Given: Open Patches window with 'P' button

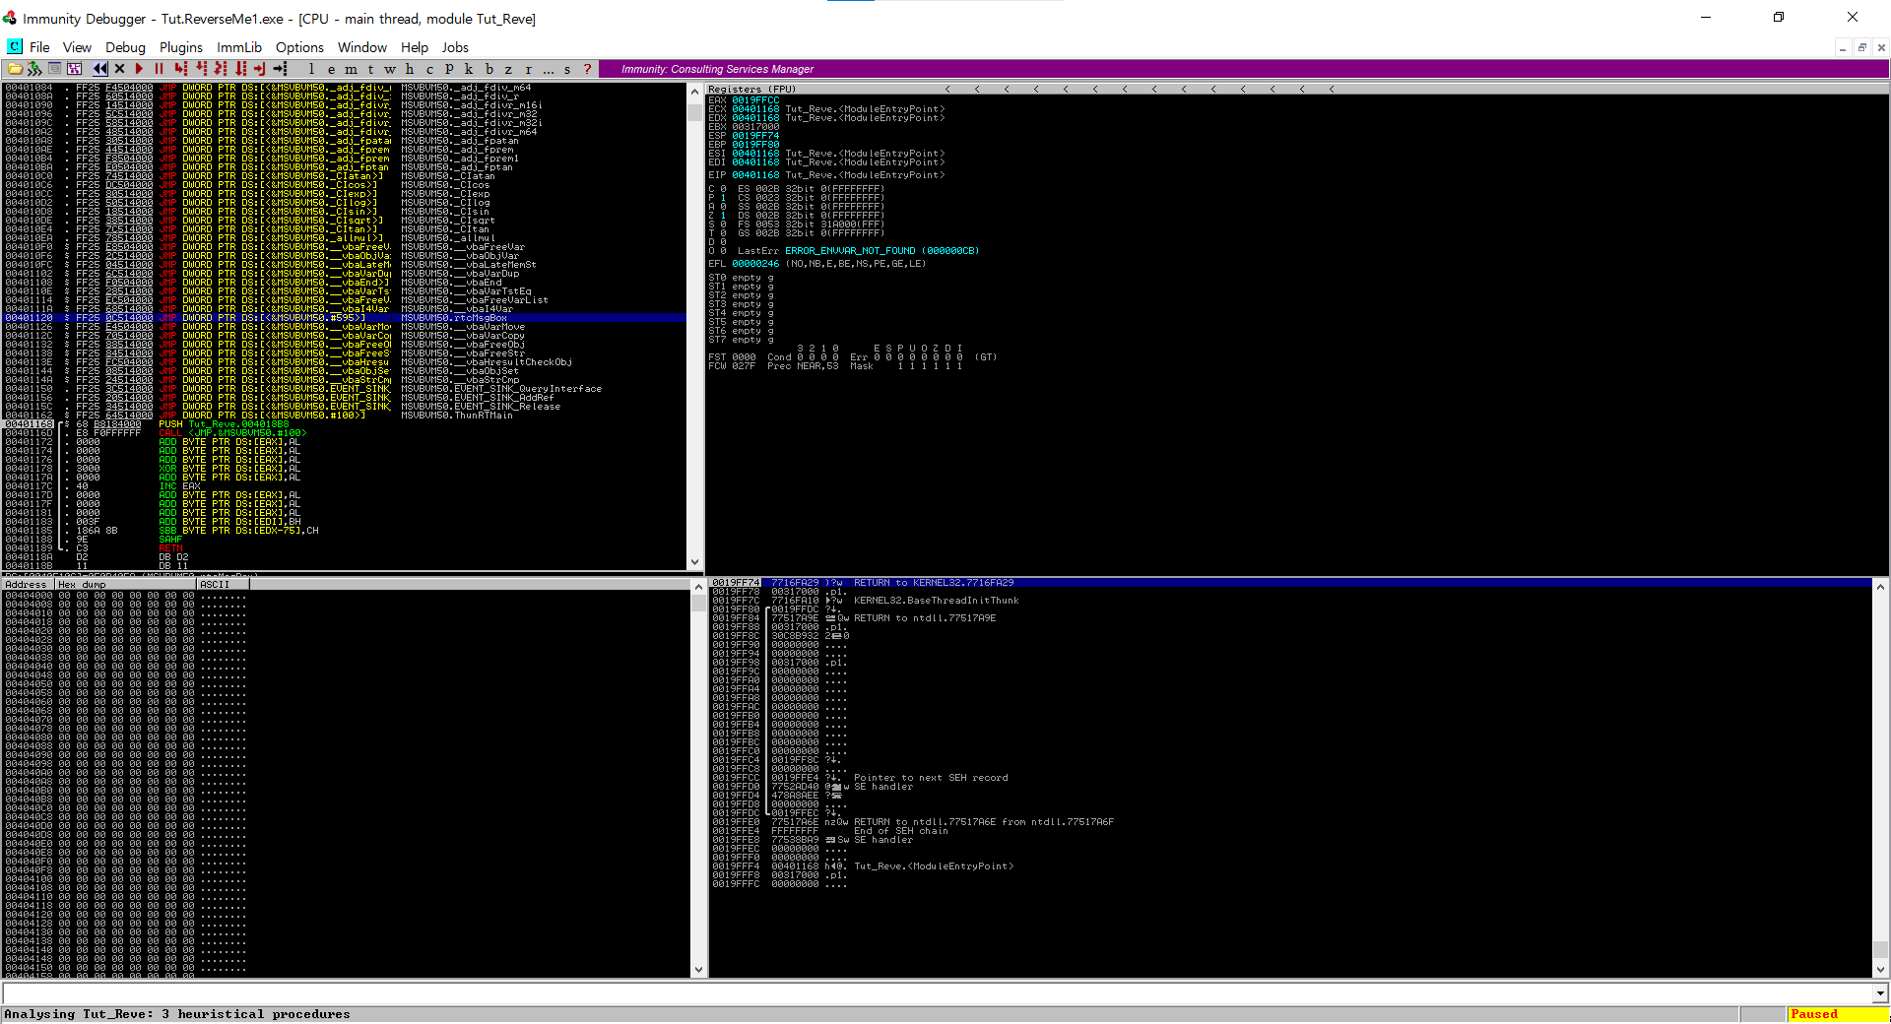Looking at the screenshot, I should 449,69.
